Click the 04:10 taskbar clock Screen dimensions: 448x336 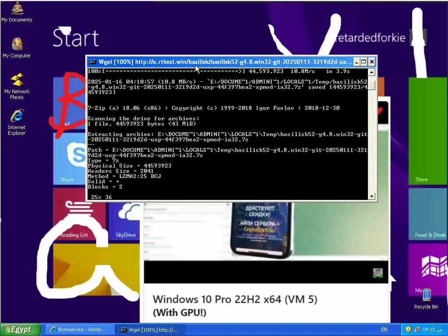pyautogui.click(x=432, y=329)
